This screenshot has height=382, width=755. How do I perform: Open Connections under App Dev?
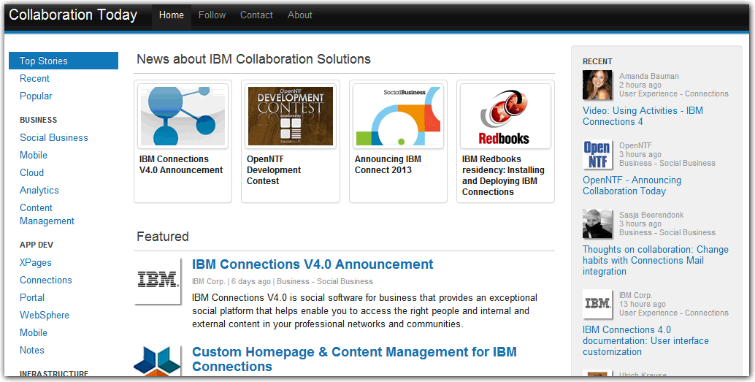[x=46, y=280]
